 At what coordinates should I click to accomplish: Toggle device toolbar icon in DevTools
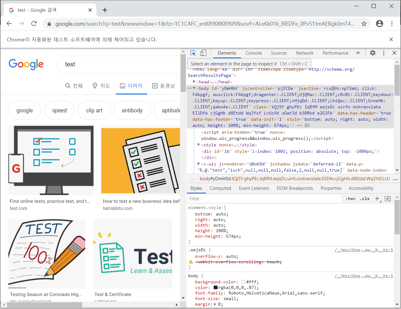[203, 53]
